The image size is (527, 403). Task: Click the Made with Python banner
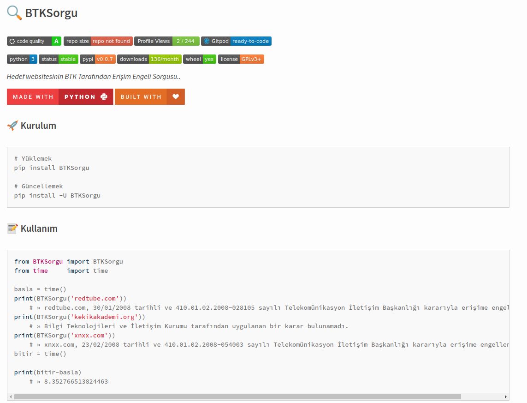click(x=60, y=97)
